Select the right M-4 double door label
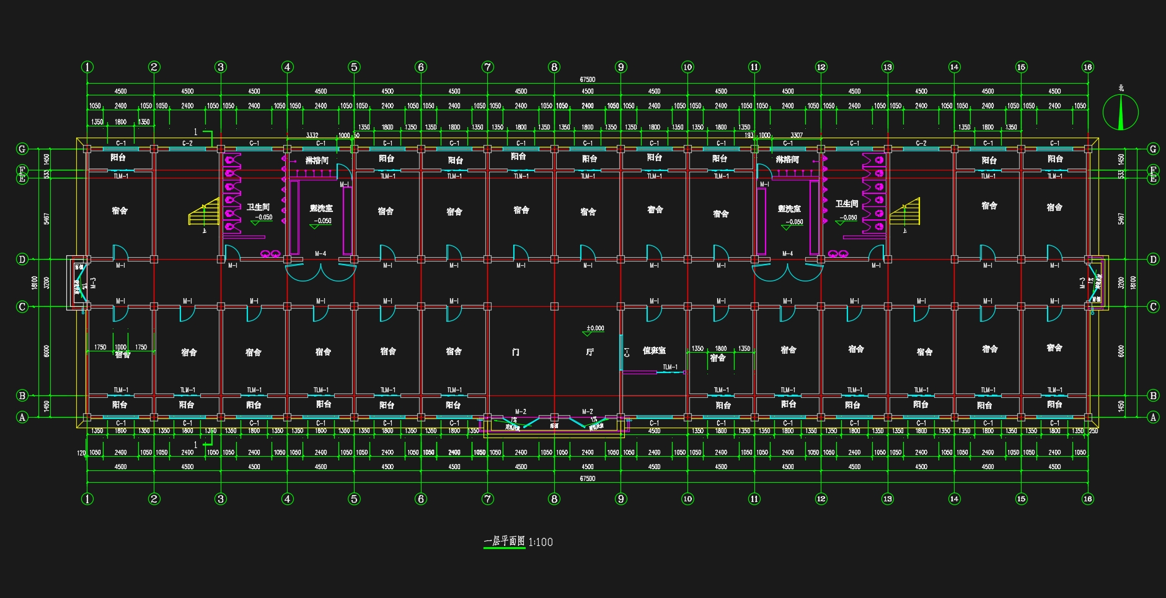The height and width of the screenshot is (598, 1166). [x=787, y=253]
